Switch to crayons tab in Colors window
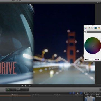This screenshot has height=101, width=101. pyautogui.click(x=99, y=28)
